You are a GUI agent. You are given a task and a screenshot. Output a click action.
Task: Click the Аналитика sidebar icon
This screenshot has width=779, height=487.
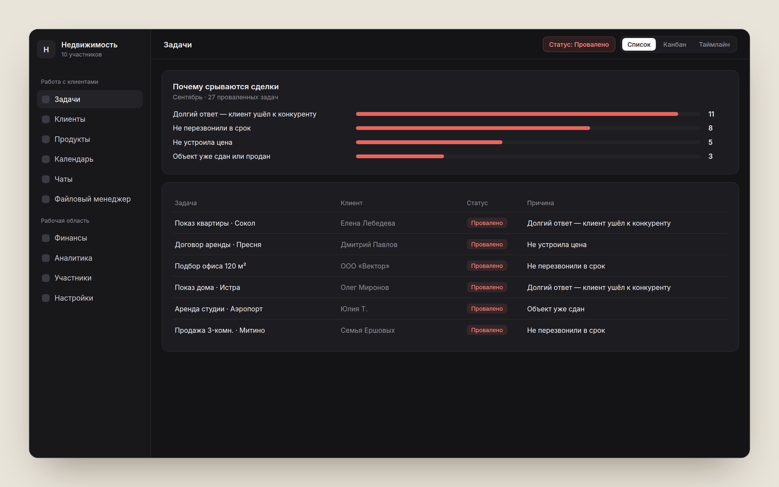46,258
